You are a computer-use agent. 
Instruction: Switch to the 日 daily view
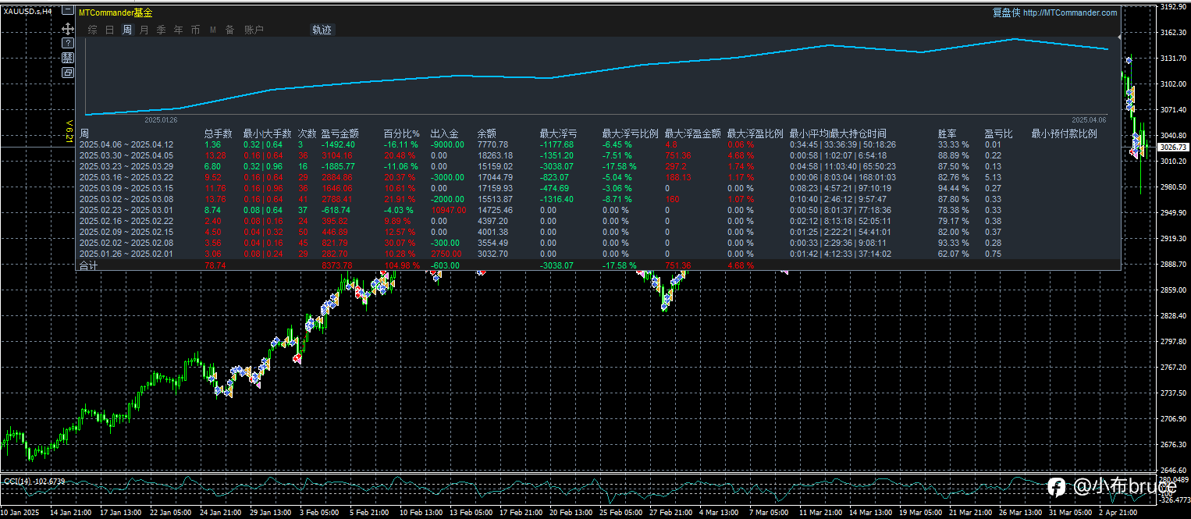point(109,30)
